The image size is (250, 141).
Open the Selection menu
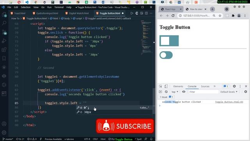click(x=25, y=7)
